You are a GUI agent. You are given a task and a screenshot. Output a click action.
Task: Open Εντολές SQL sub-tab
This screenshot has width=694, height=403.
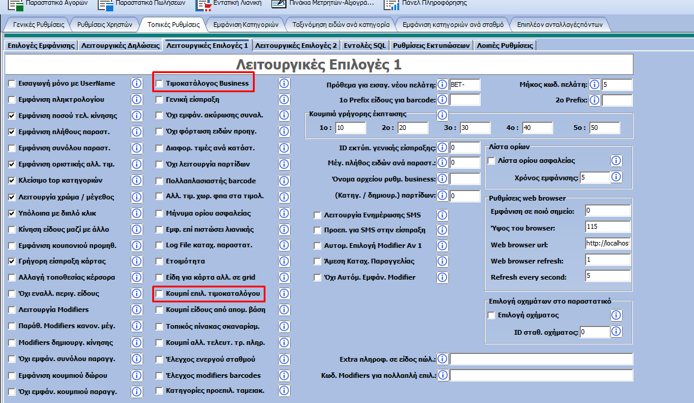365,45
